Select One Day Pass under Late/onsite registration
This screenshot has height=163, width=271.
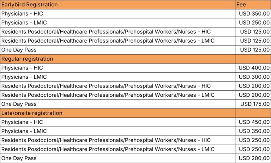click(x=19, y=158)
